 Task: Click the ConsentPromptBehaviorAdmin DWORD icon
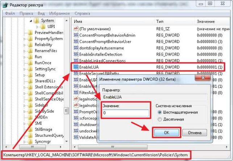tap(76, 35)
